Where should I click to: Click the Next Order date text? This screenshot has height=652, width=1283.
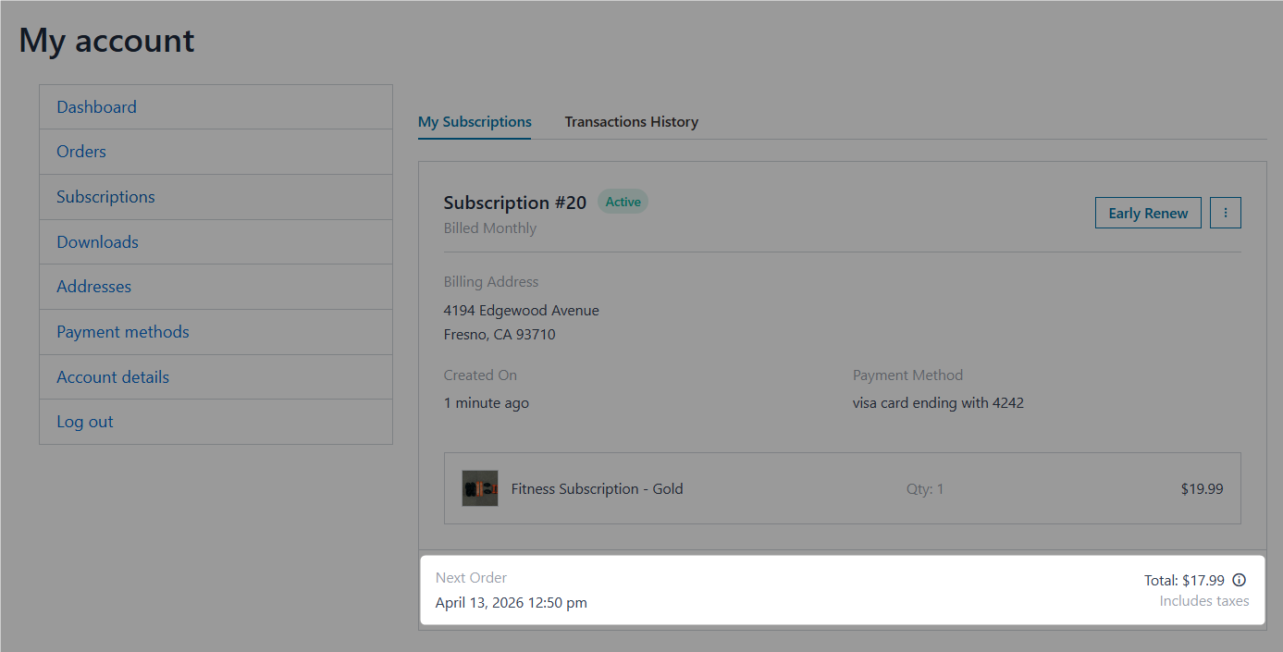coord(511,602)
